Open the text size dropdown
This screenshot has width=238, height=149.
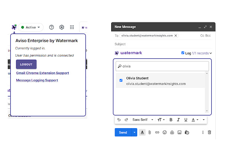pyautogui.click(x=161, y=120)
